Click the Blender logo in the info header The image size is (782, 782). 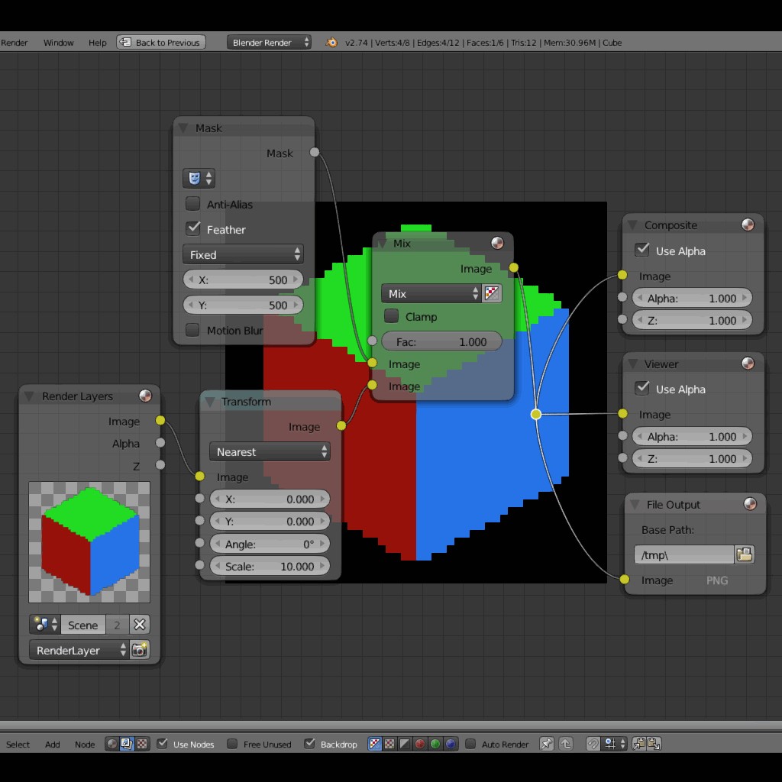click(331, 43)
